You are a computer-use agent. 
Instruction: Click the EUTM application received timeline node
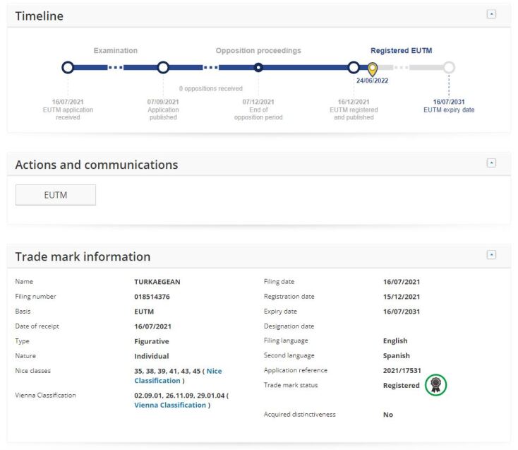click(x=68, y=68)
